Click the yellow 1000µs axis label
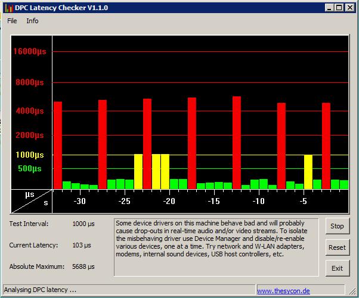359x298 pixels. click(30, 155)
